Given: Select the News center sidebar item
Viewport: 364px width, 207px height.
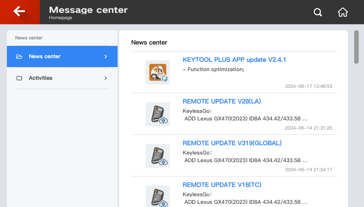Looking at the screenshot, I should pyautogui.click(x=45, y=56).
